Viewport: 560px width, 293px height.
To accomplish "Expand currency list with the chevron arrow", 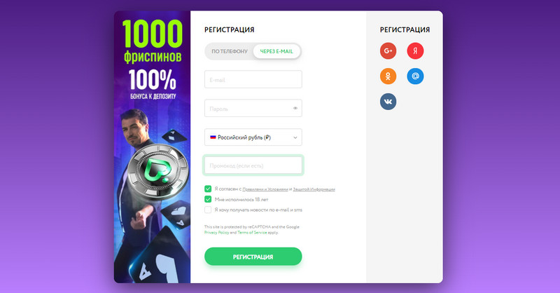I will pyautogui.click(x=295, y=137).
